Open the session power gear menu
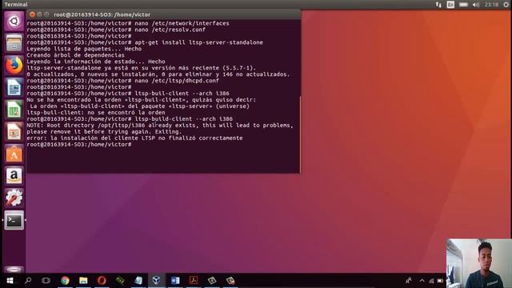512x288 pixels. pyautogui.click(x=506, y=5)
